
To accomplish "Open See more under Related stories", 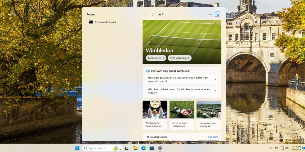I will coord(213,137).
